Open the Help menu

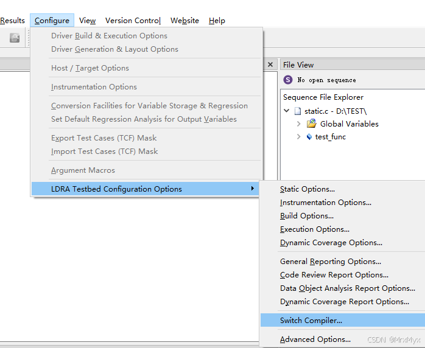point(217,21)
